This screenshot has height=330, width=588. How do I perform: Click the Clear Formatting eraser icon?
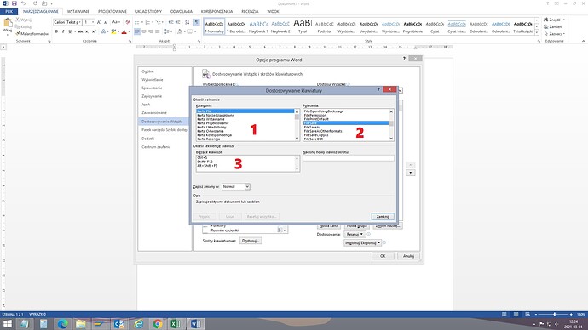pos(128,22)
